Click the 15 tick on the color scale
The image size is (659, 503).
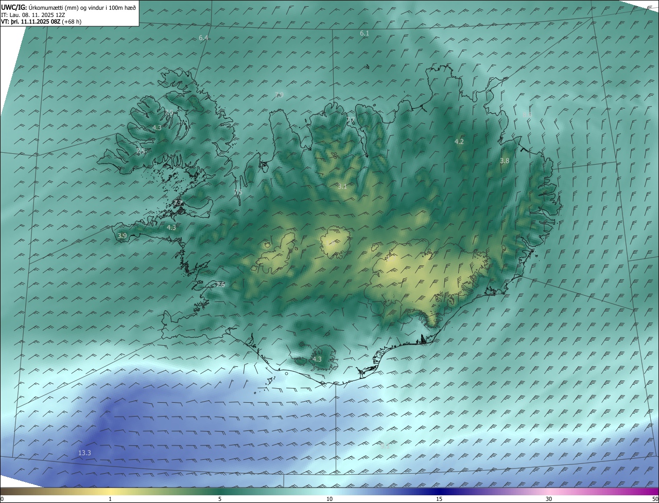(439, 499)
